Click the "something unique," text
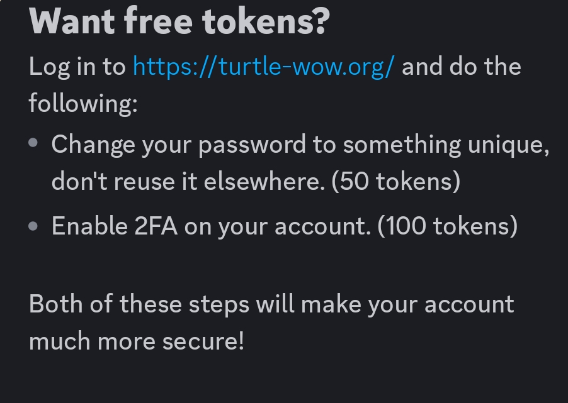Screen dimensions: 568x403 pyautogui.click(x=446, y=145)
